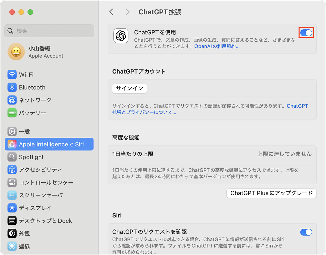The image size is (326, 255).
Task: Click the 一般 gear icon
Action: 12,131
